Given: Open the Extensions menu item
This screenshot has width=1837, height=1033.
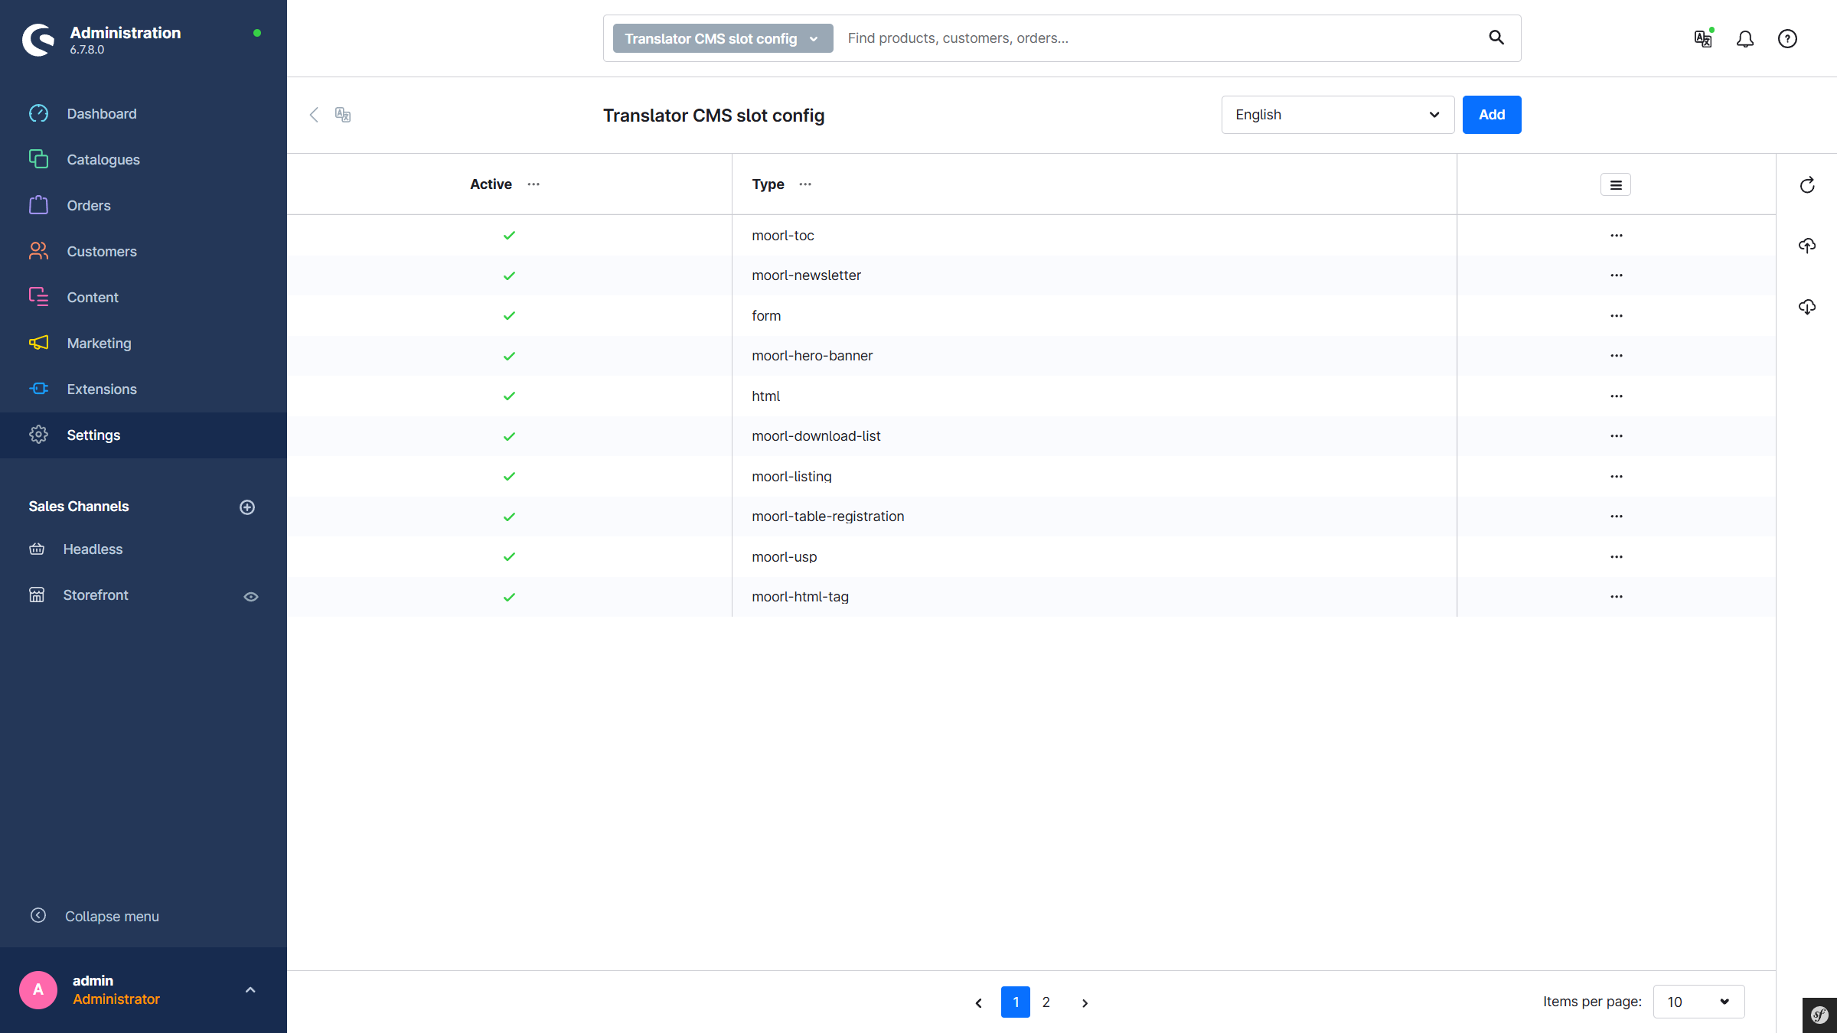Looking at the screenshot, I should 102,389.
